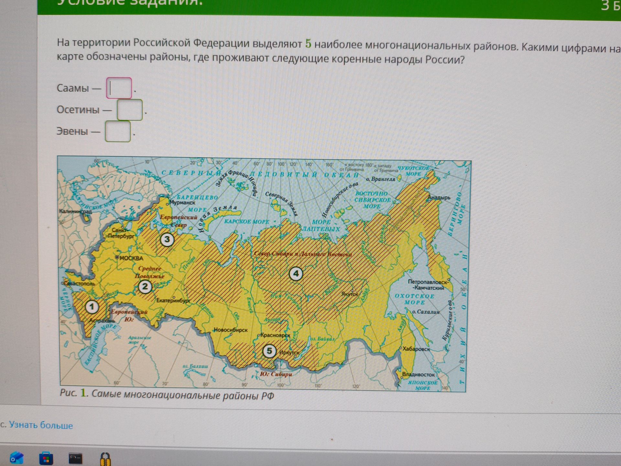Click the Саамы label
The width and height of the screenshot is (621, 466).
pyautogui.click(x=73, y=88)
